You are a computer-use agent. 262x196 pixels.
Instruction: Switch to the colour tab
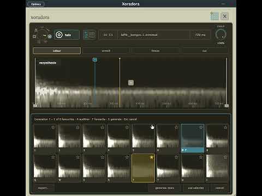(57, 51)
